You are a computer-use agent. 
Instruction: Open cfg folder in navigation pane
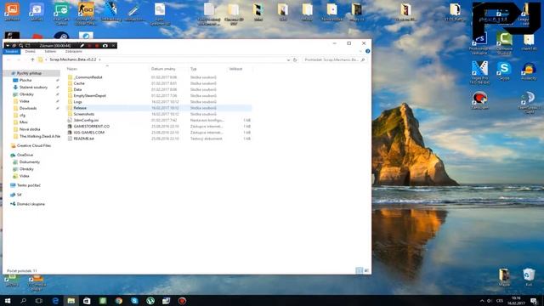(22, 116)
